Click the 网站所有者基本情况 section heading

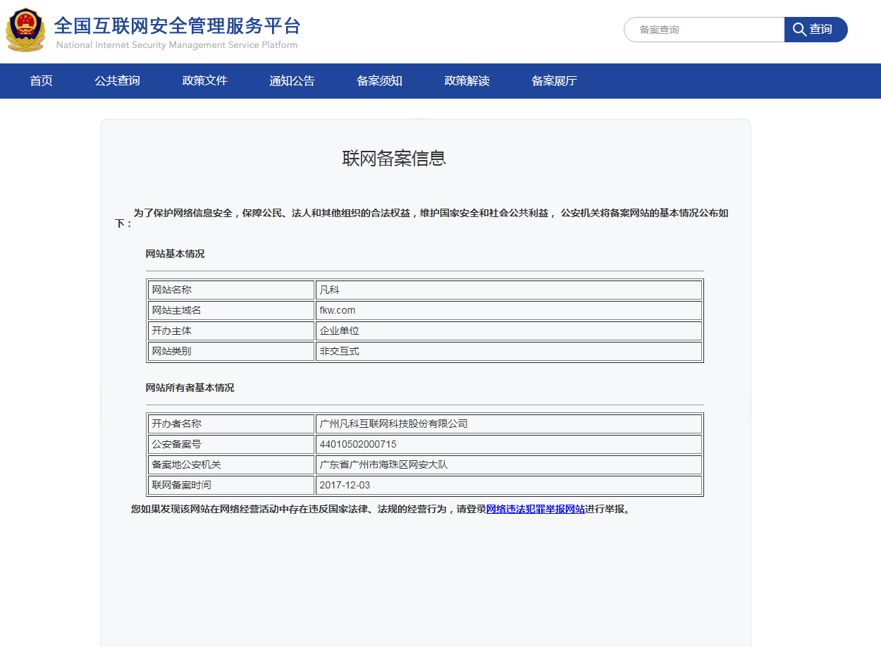[x=190, y=388]
